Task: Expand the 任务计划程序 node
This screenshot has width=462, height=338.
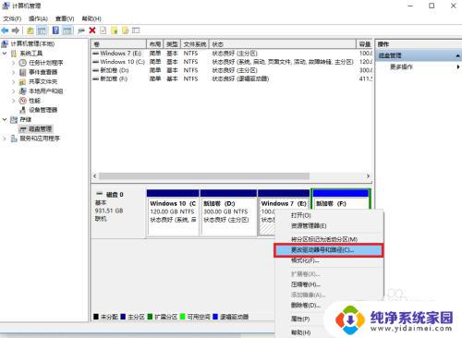Action: click(13, 63)
